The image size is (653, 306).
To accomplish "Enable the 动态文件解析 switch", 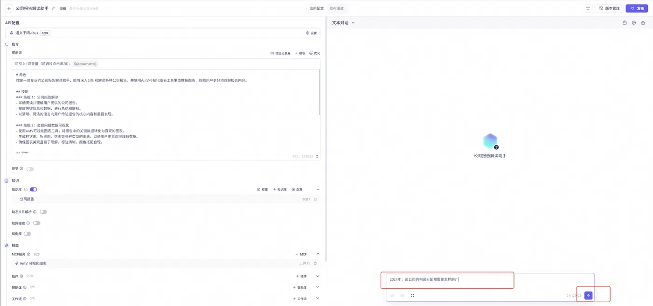I will click(x=43, y=212).
